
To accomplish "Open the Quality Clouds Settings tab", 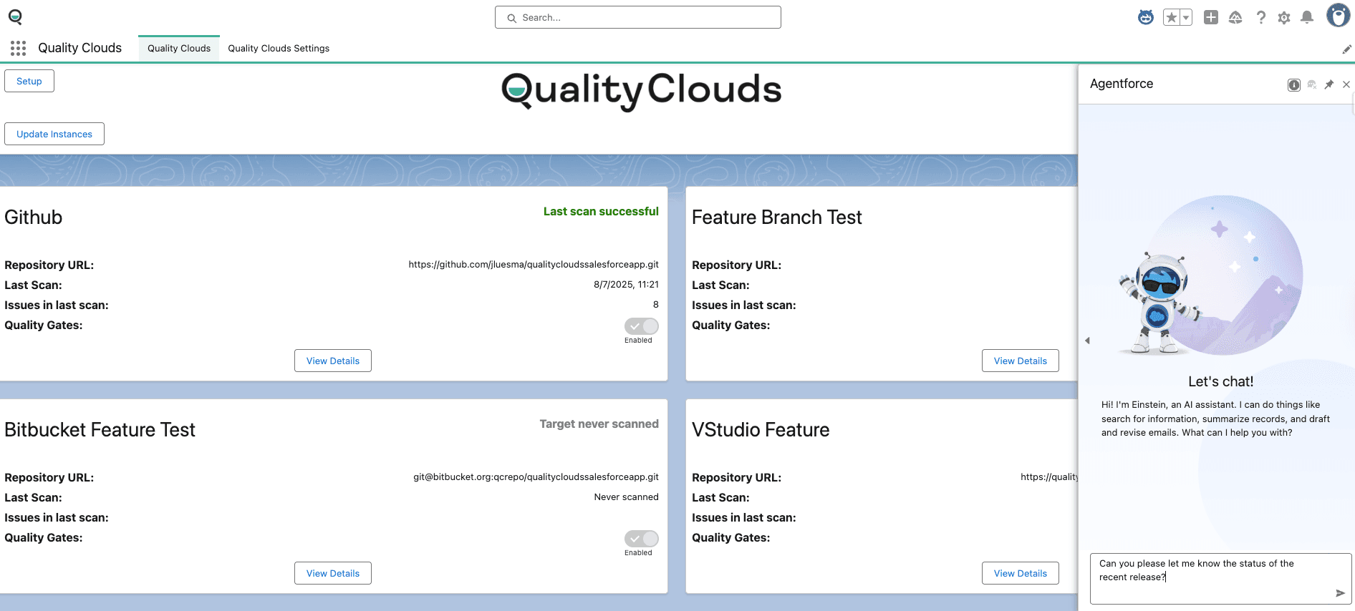I will click(279, 48).
